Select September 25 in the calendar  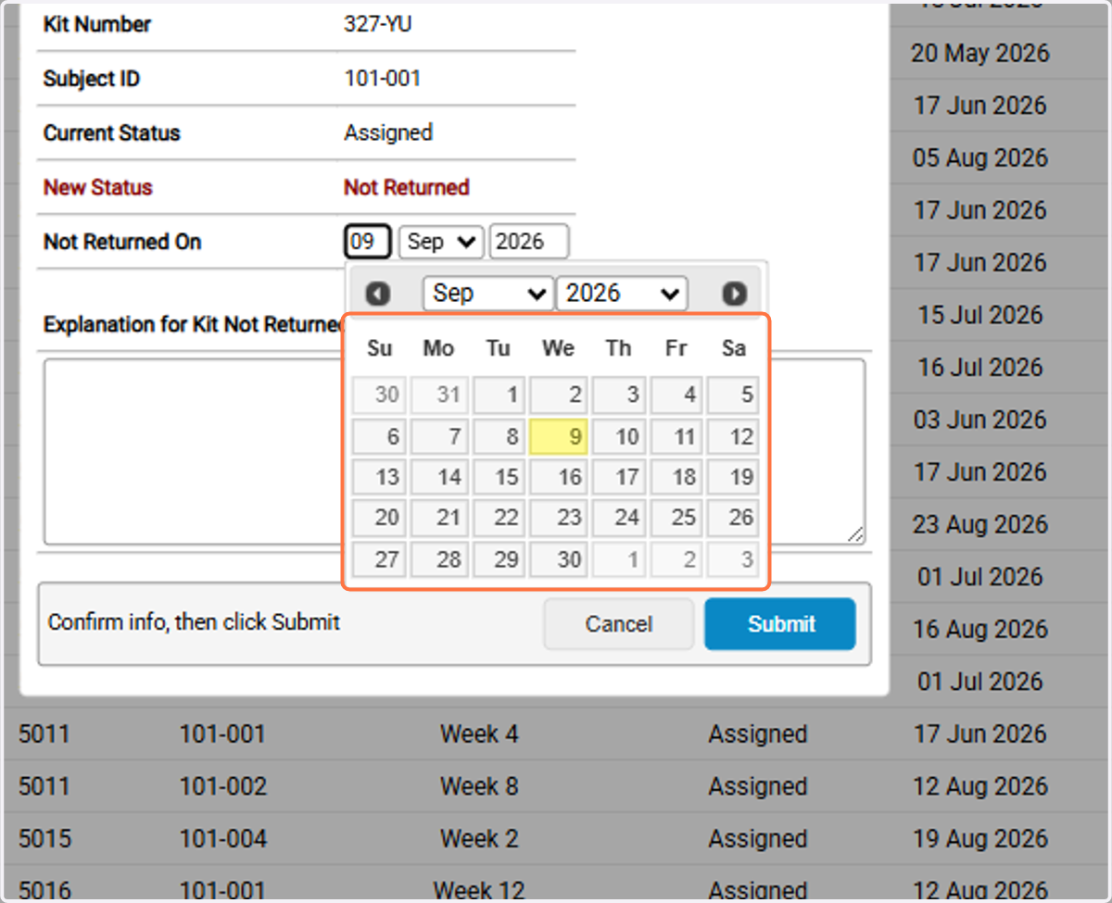[x=676, y=518]
